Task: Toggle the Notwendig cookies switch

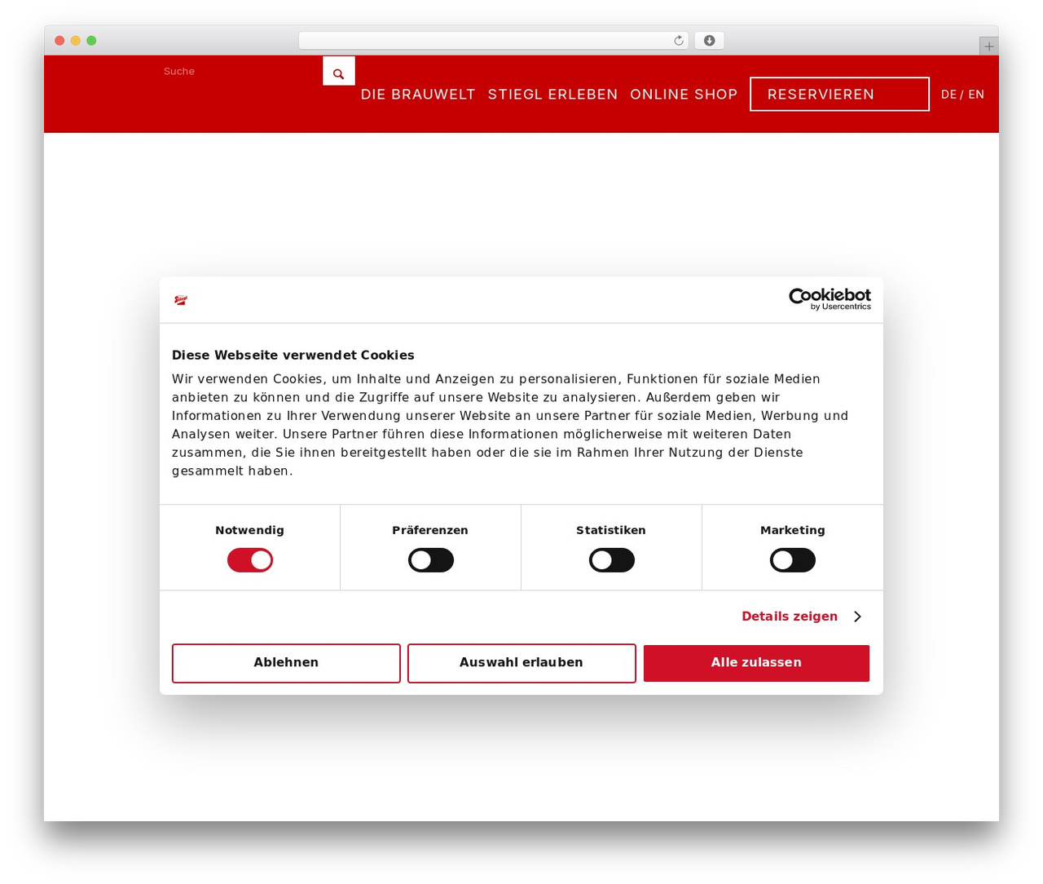Action: coord(250,560)
